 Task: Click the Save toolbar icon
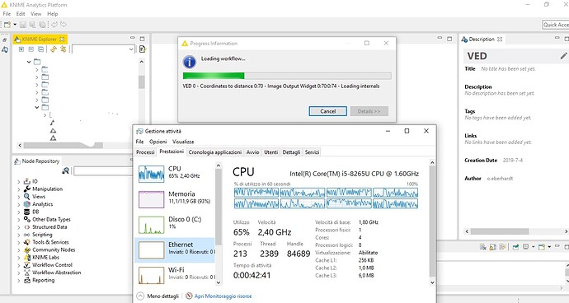pyautogui.click(x=23, y=25)
